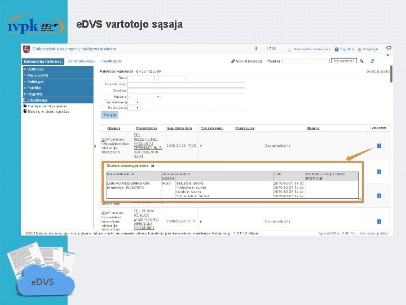Viewport: 406px width, 305px height.
Task: Open the Greita pagalba link
Action: click(378, 72)
